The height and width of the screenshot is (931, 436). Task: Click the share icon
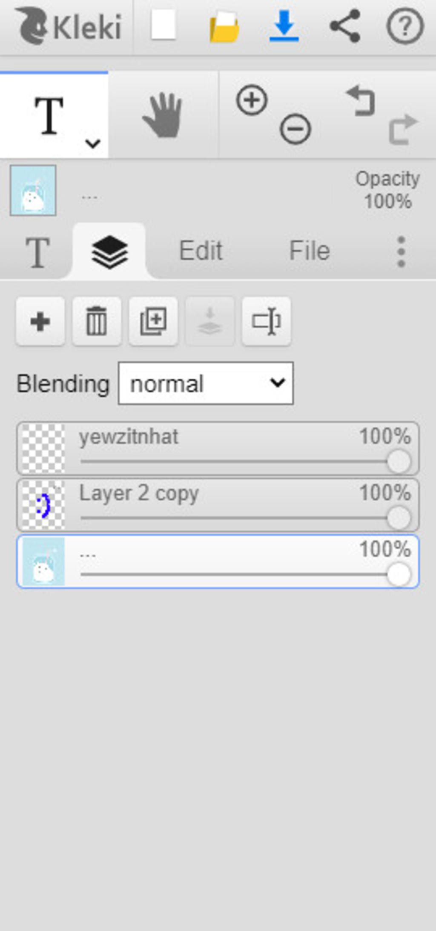(345, 26)
